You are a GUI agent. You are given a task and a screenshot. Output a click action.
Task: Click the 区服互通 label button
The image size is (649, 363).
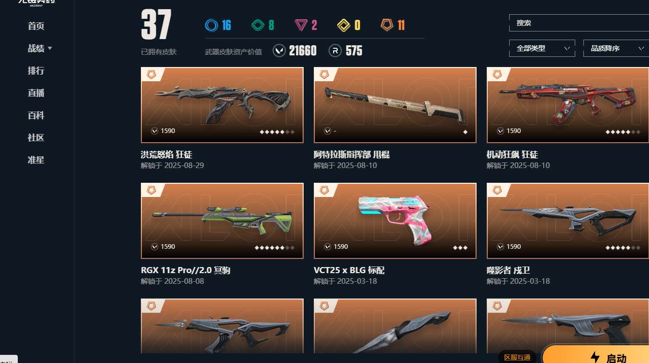click(x=517, y=357)
